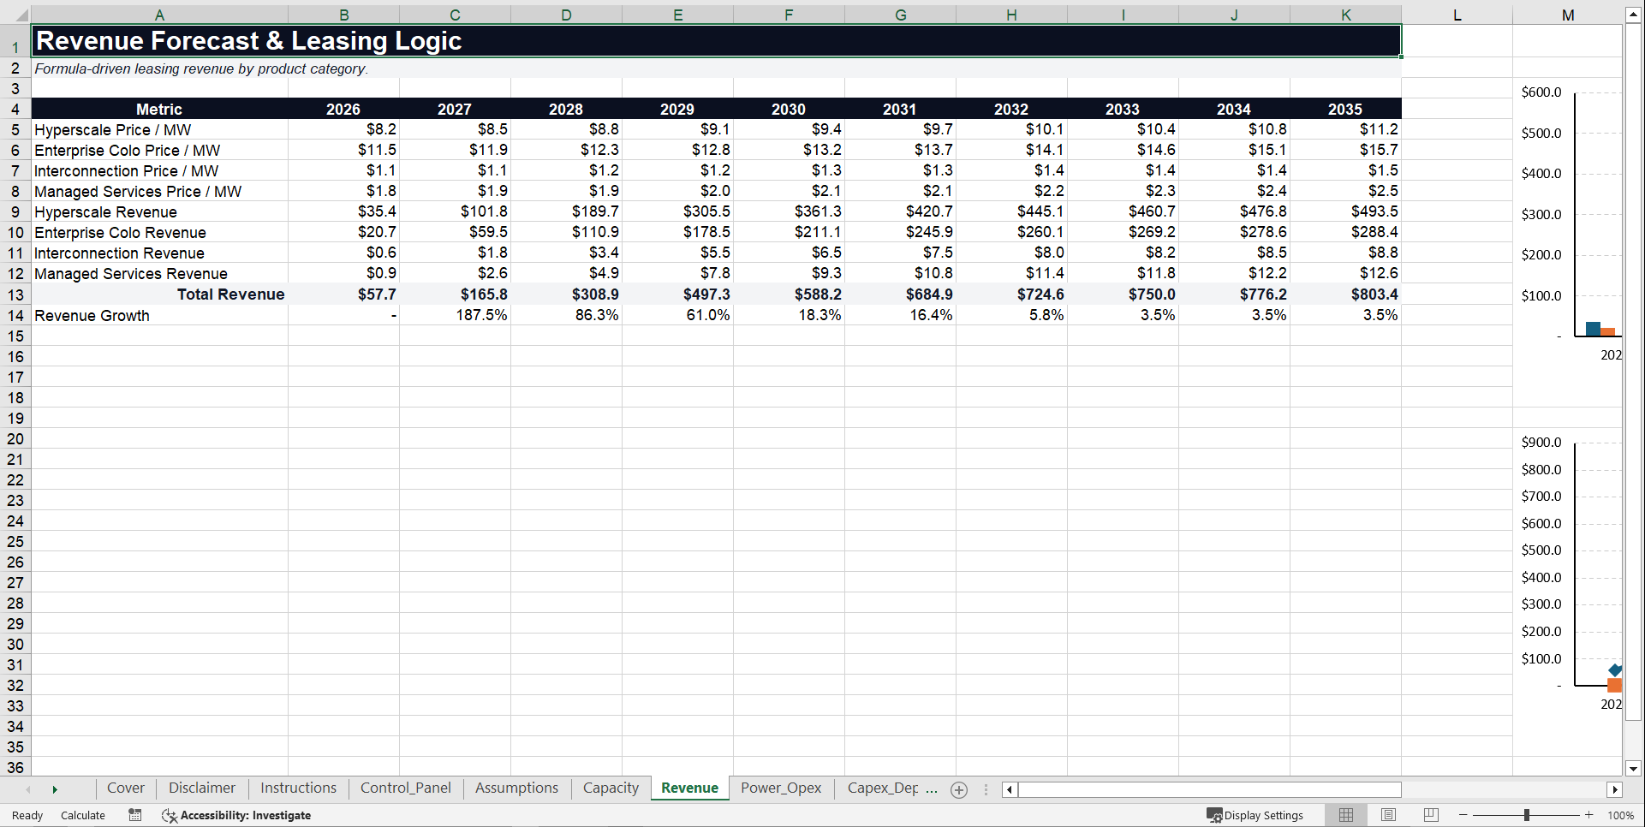
Task: Select Interconnection Revenue label cell
Action: click(x=159, y=253)
